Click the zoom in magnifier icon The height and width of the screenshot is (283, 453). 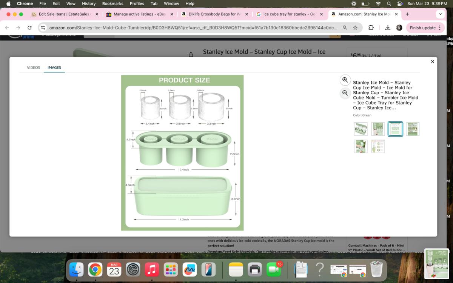click(345, 80)
